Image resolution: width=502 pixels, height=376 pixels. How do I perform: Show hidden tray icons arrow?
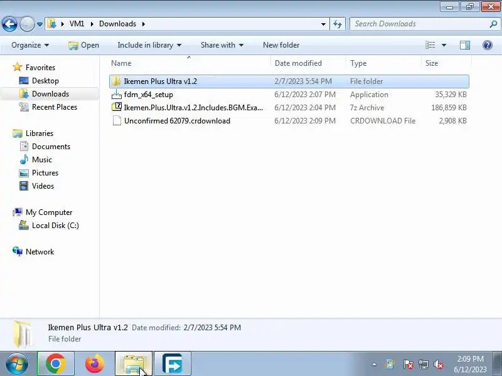(x=374, y=364)
